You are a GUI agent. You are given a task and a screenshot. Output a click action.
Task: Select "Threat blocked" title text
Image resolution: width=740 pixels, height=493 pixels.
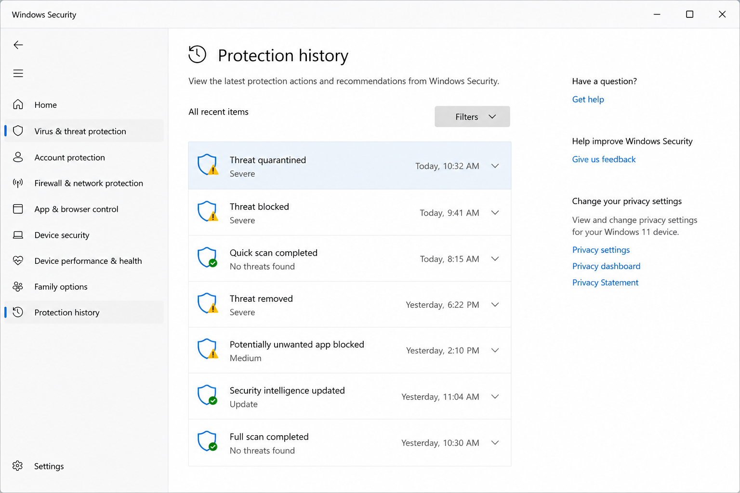point(259,207)
